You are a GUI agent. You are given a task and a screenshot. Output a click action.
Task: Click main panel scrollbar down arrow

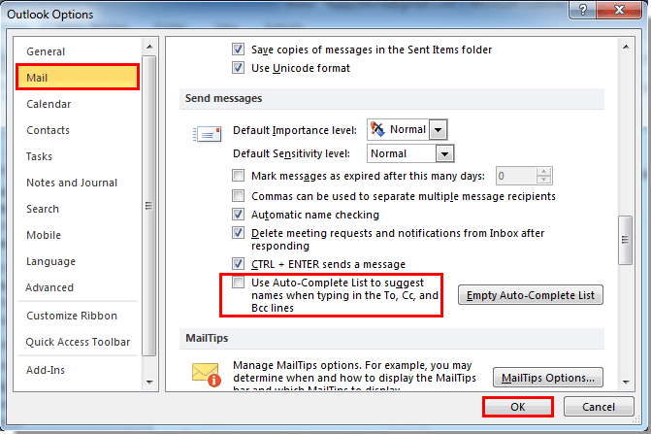coord(626,383)
